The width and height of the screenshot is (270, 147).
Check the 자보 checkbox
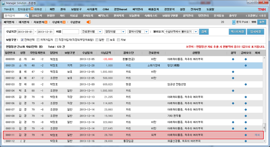(118, 40)
